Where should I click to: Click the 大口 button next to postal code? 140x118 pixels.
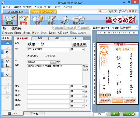pyautogui.click(x=59, y=62)
